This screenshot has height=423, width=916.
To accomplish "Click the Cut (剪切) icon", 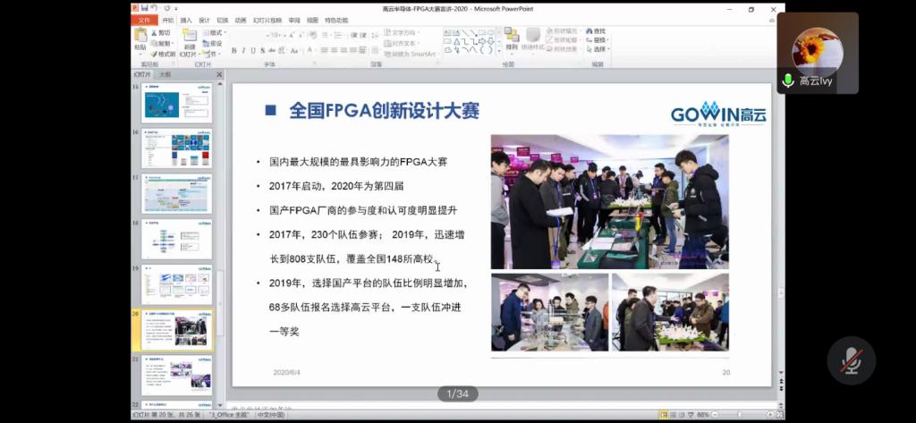I will 161,32.
